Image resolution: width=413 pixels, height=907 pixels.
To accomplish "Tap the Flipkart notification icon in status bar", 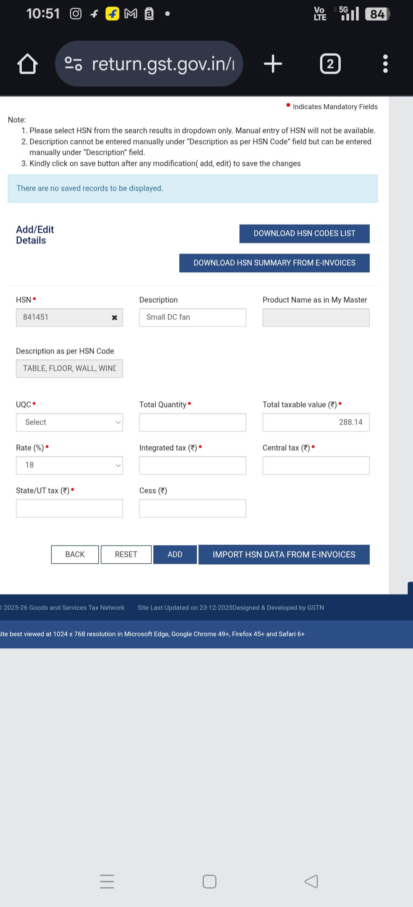I will pyautogui.click(x=112, y=14).
